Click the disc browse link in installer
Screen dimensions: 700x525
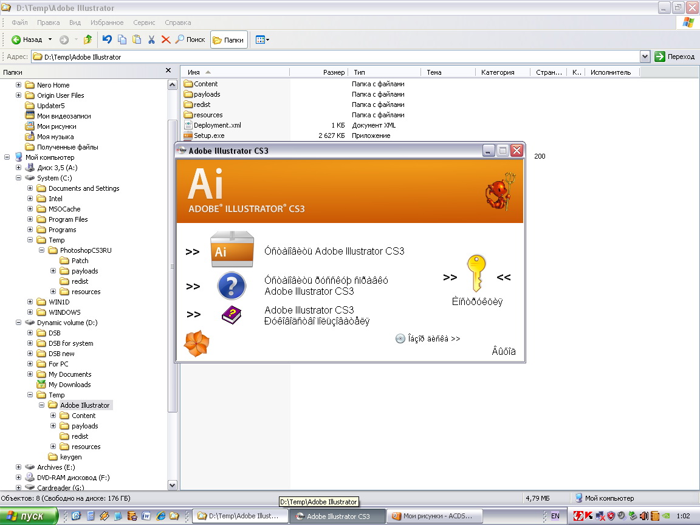[428, 338]
